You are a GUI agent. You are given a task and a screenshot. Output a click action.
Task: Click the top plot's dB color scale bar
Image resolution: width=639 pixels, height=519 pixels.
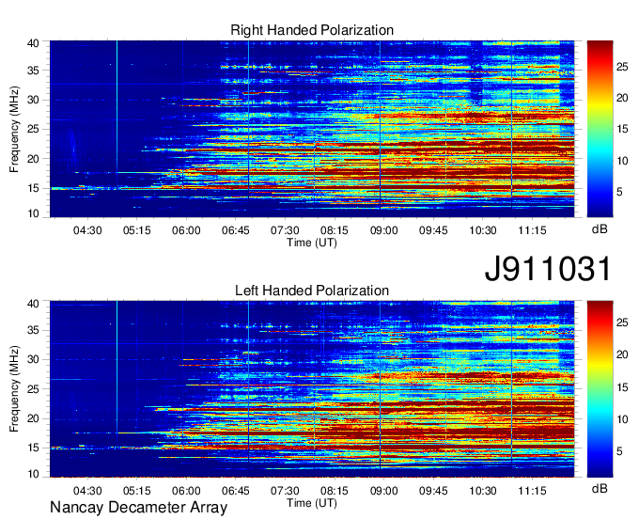click(x=600, y=129)
